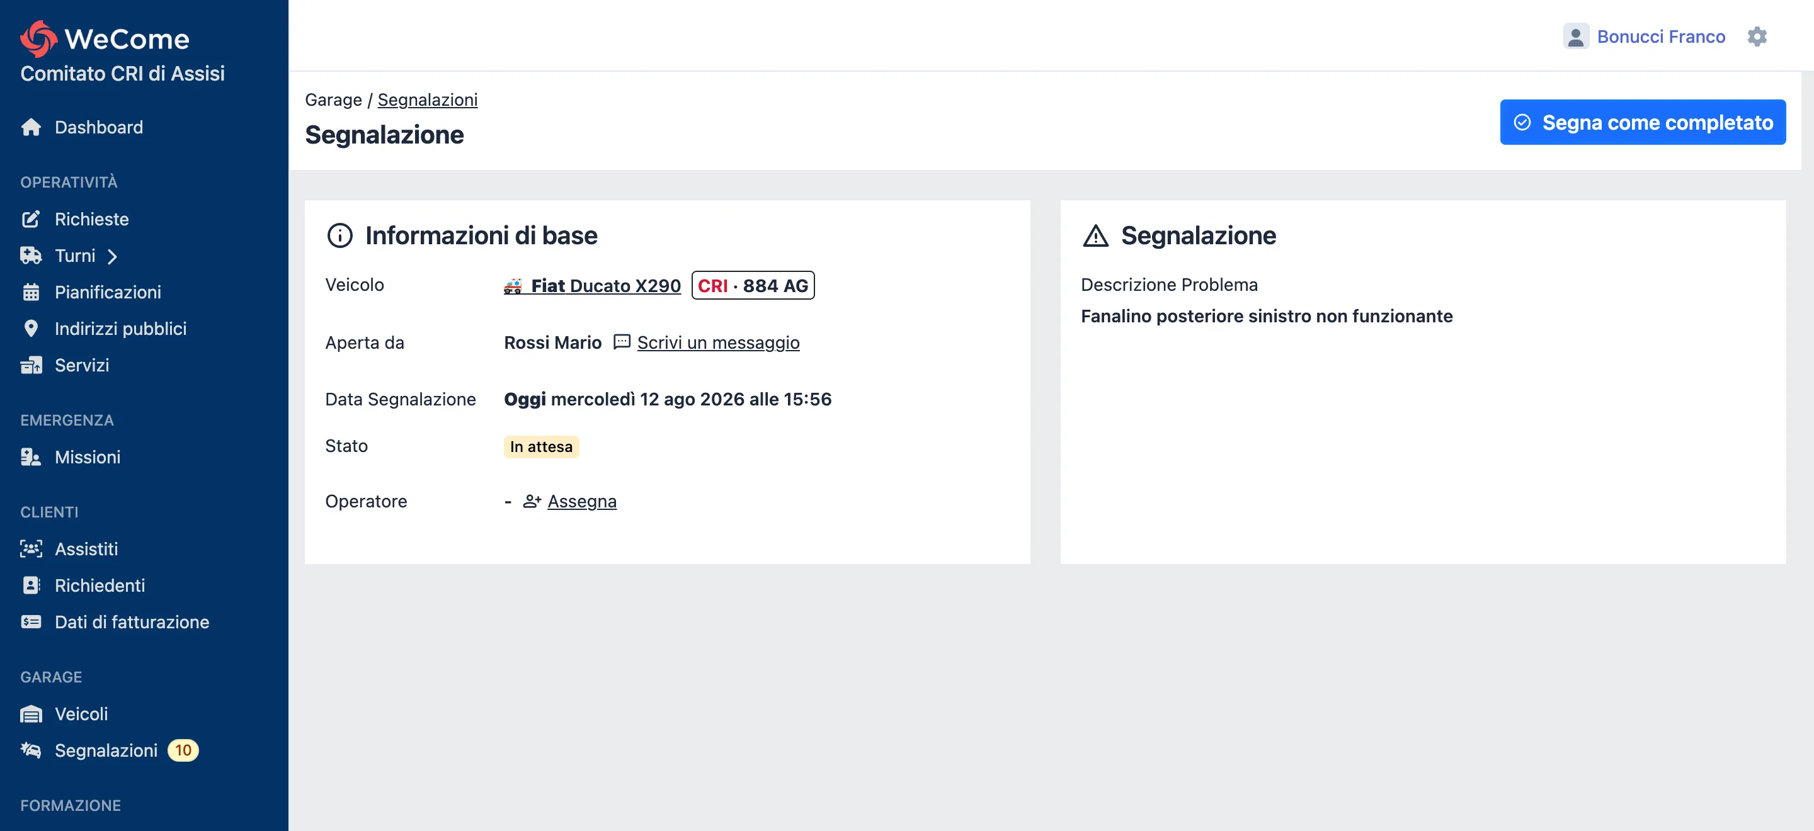Click the WeCome logo icon
This screenshot has width=1814, height=831.
(x=38, y=38)
